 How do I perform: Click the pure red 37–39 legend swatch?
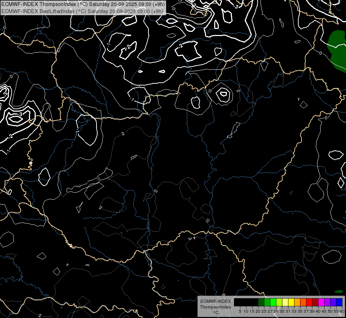pos(309,302)
